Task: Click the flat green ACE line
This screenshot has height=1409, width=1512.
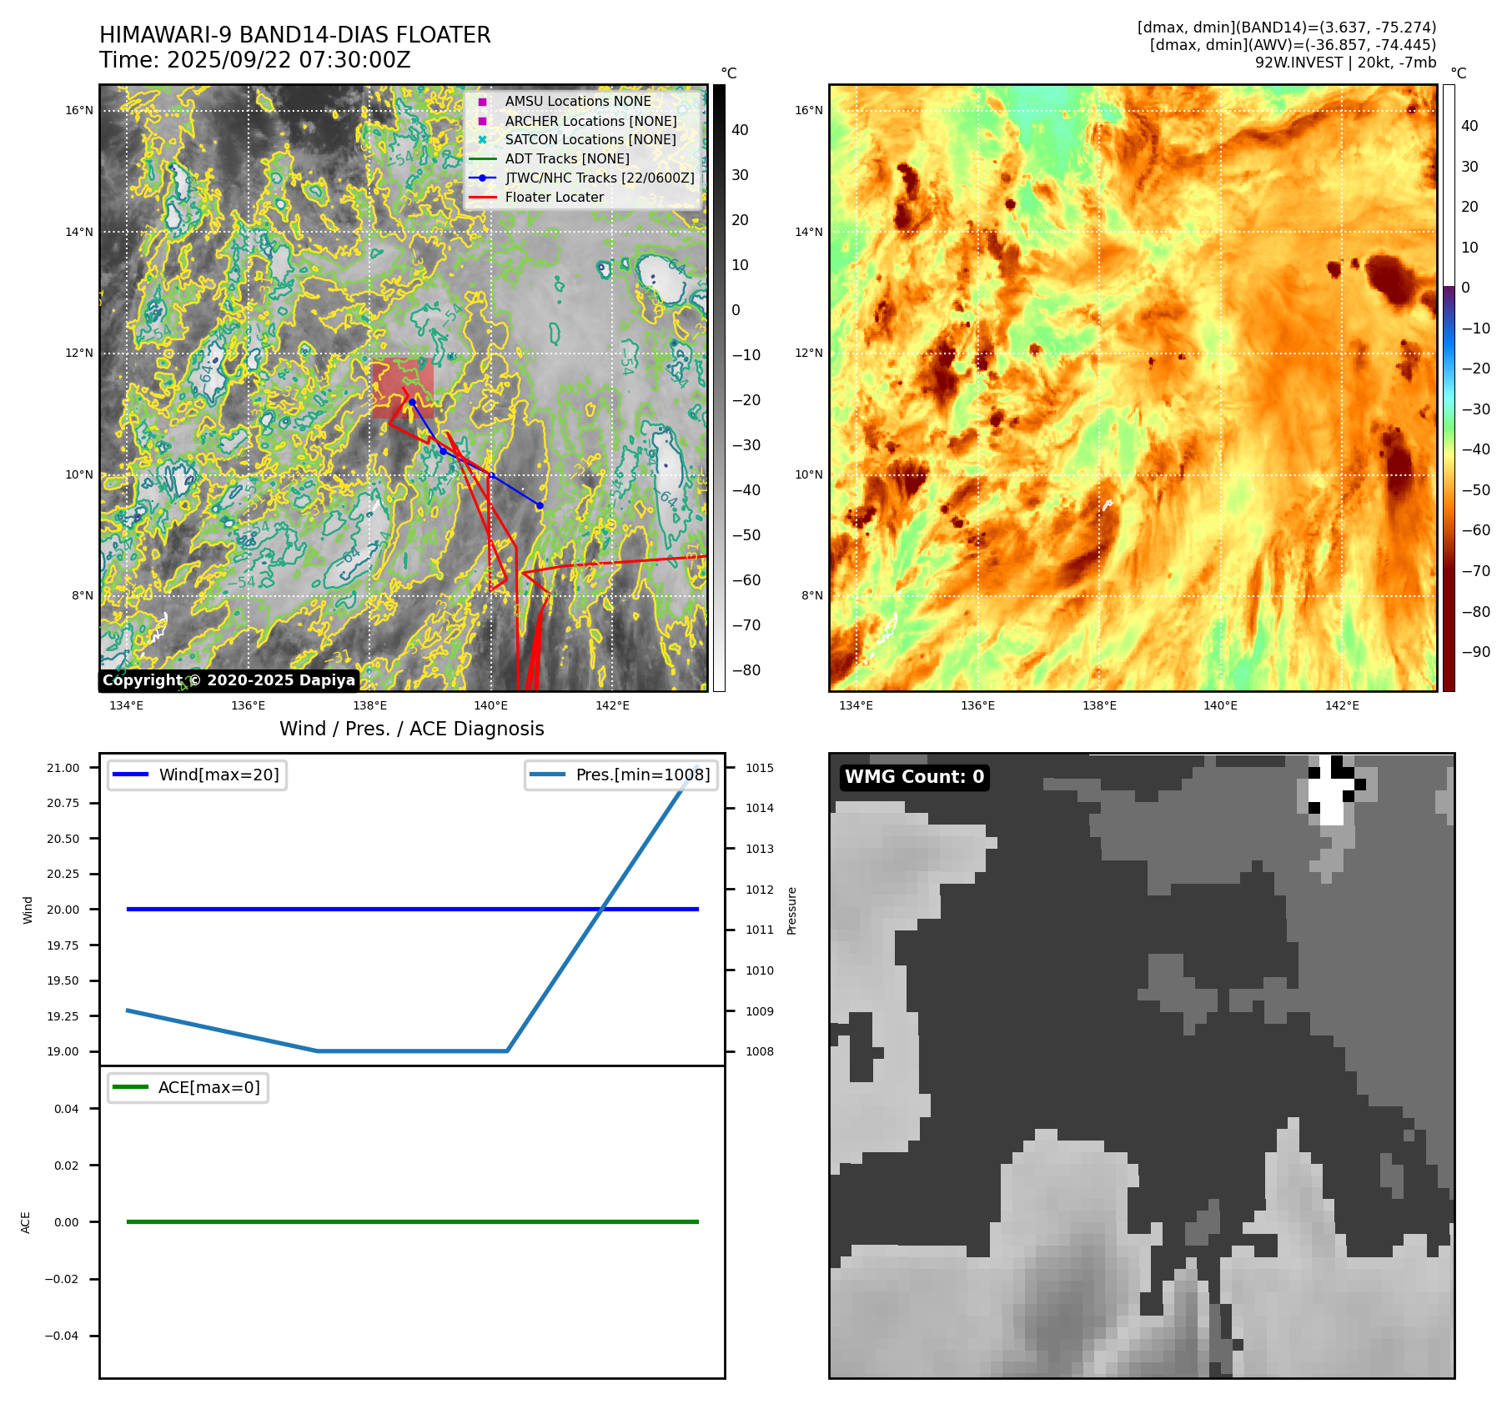Action: click(x=412, y=1222)
